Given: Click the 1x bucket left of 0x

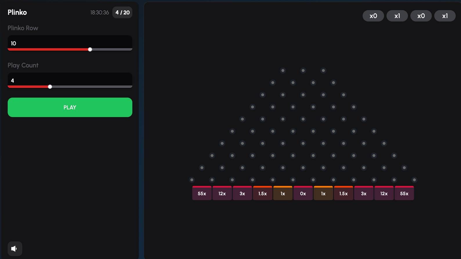Looking at the screenshot, I should pos(283,193).
